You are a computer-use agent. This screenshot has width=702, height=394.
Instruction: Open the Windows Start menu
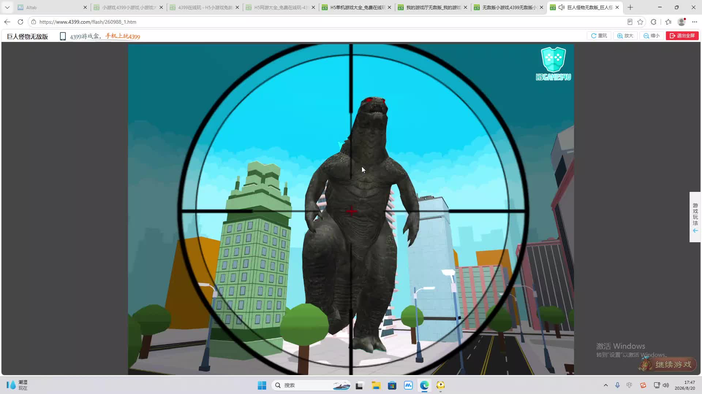pyautogui.click(x=262, y=385)
